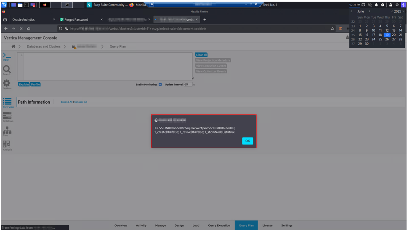Click the Update interval input field
The image size is (407, 230).
click(x=188, y=84)
